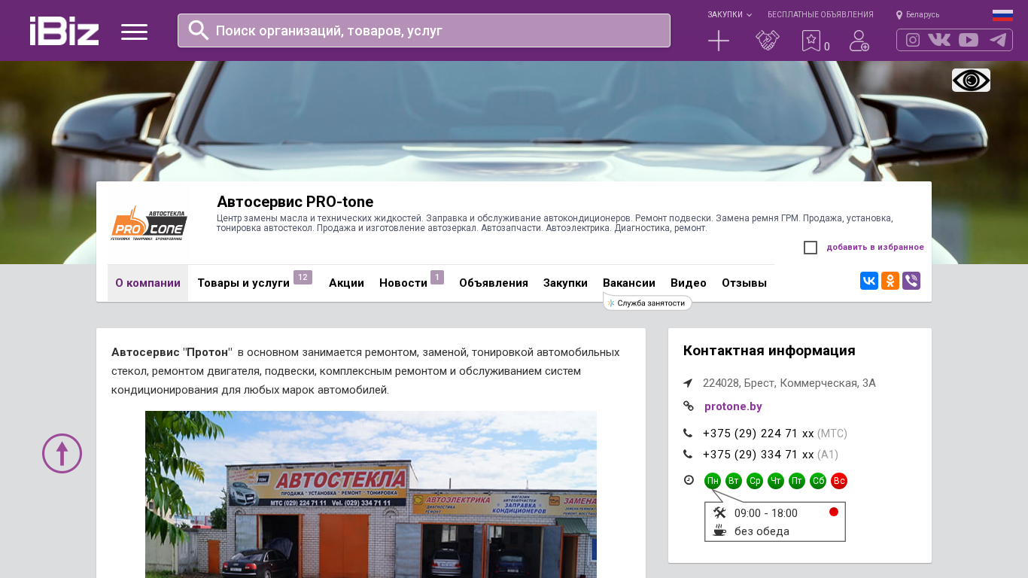Open the Instagram icon in header
This screenshot has height=578, width=1028.
(913, 40)
